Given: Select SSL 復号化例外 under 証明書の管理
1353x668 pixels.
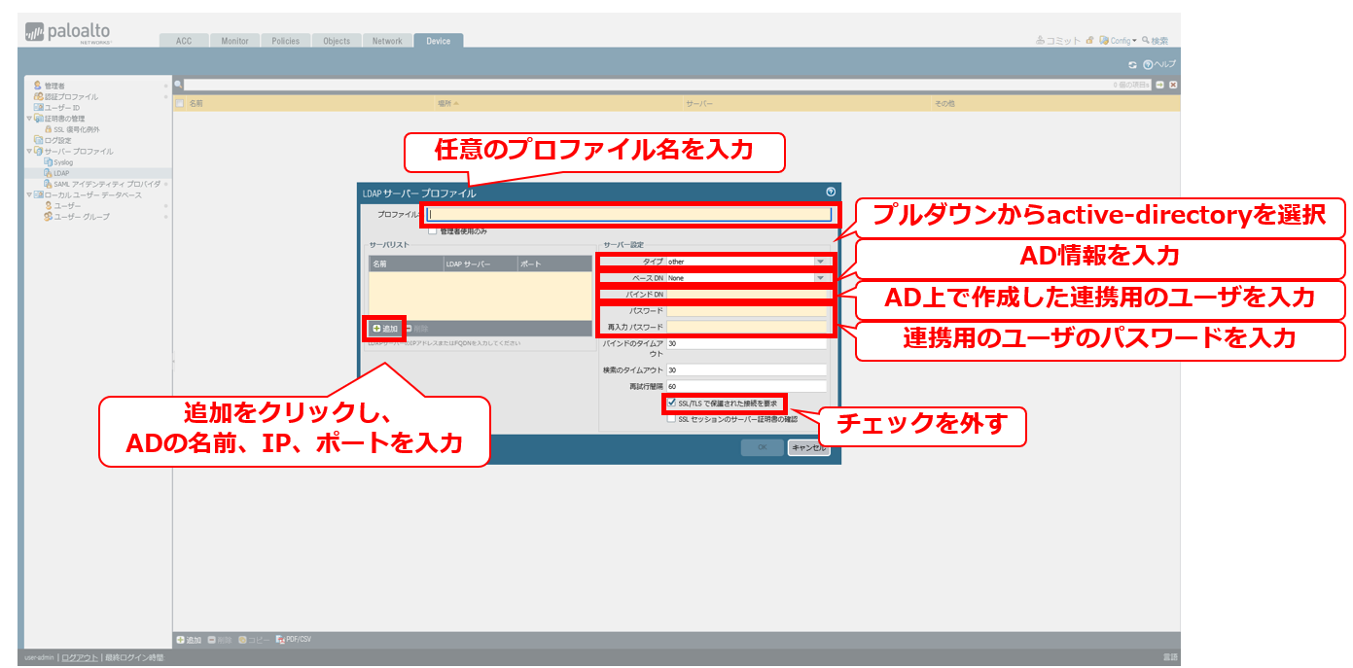Looking at the screenshot, I should click(77, 129).
